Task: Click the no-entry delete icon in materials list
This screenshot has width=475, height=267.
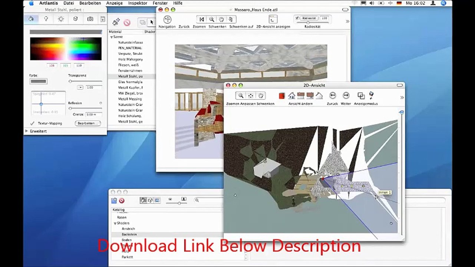Action: [127, 23]
